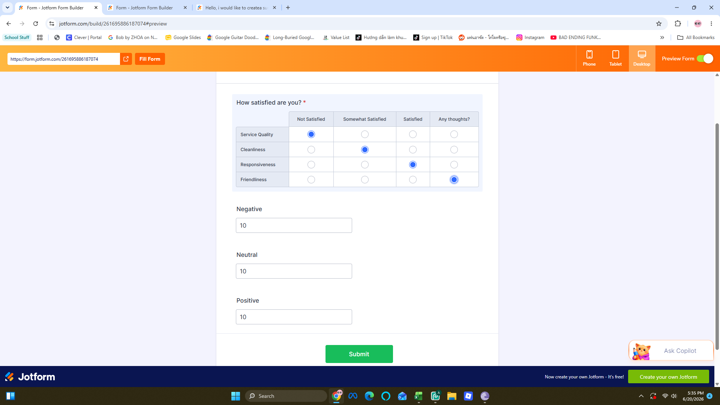Select Any thoughts for Friendliness
Image resolution: width=720 pixels, height=405 pixels.
point(454,180)
